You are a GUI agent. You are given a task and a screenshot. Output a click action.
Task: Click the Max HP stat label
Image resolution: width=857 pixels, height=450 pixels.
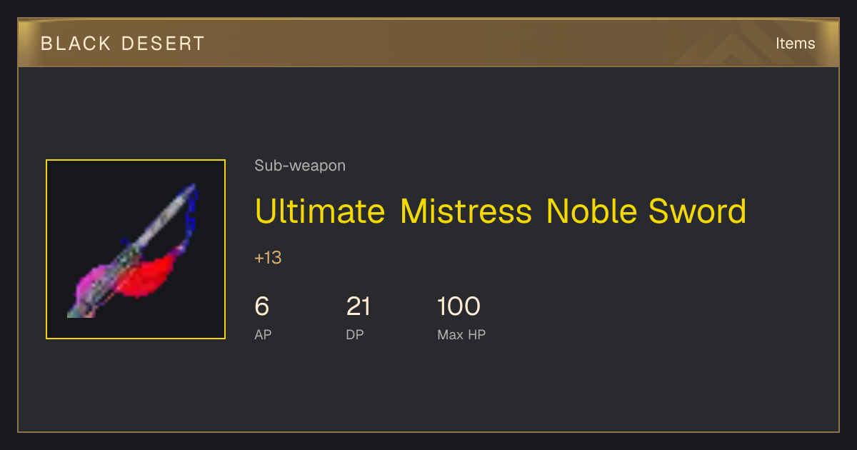coord(461,334)
